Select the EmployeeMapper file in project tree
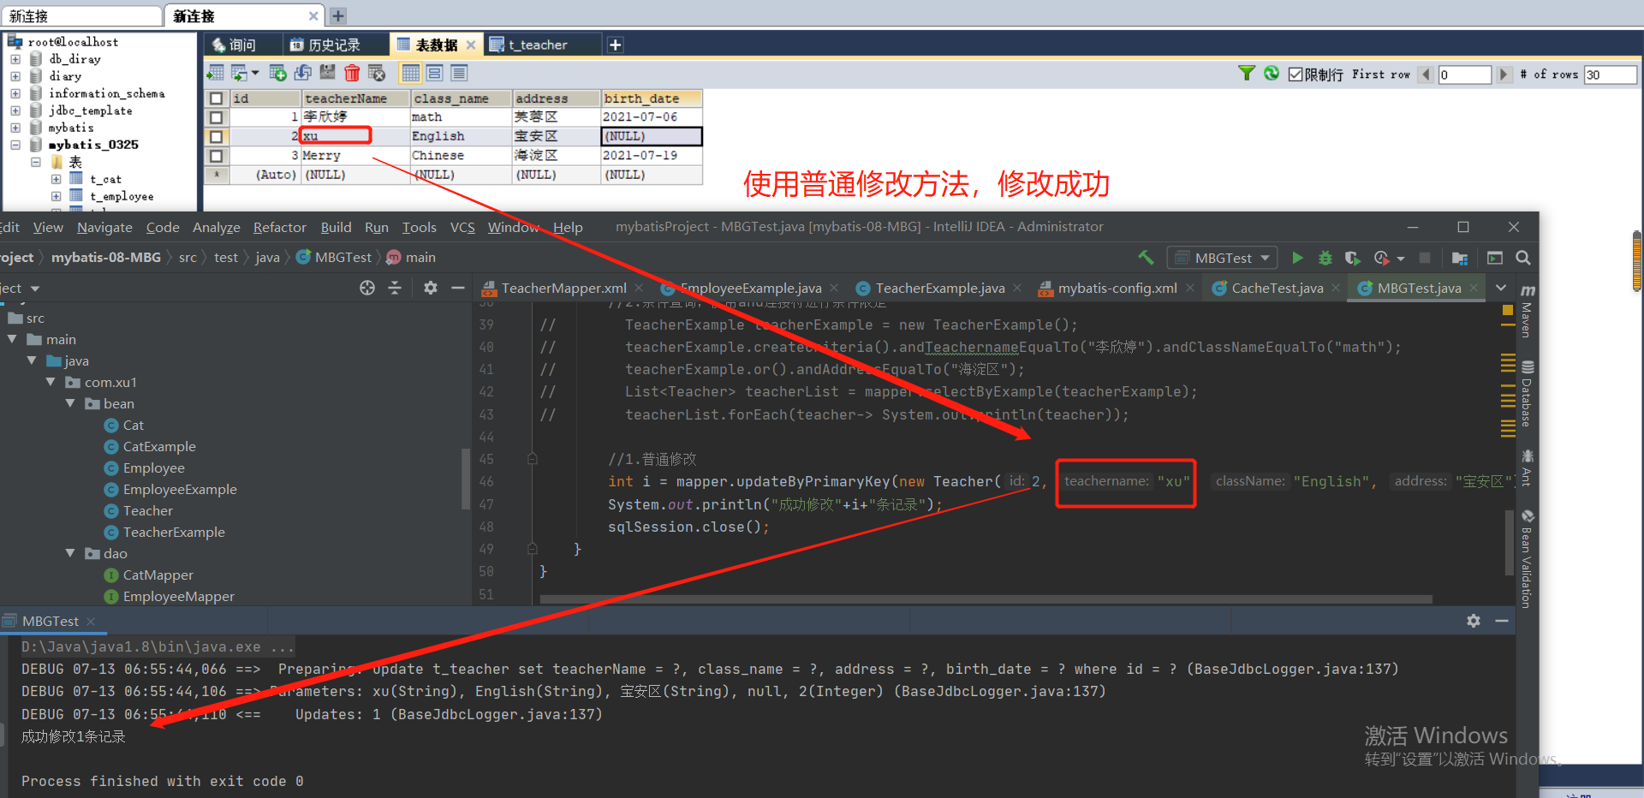The width and height of the screenshot is (1644, 798). (178, 596)
